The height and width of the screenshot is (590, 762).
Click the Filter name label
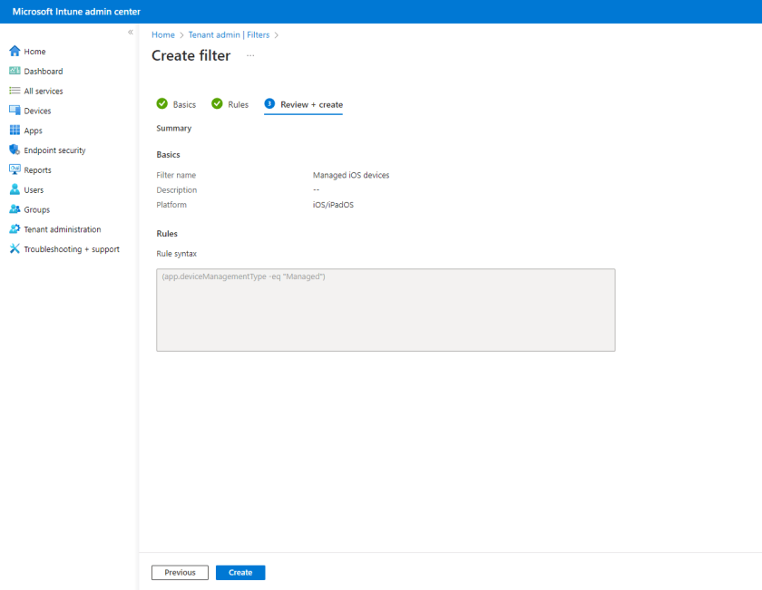pyautogui.click(x=176, y=175)
